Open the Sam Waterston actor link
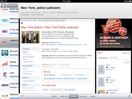The height and width of the screenshot is (99, 132). tap(51, 45)
